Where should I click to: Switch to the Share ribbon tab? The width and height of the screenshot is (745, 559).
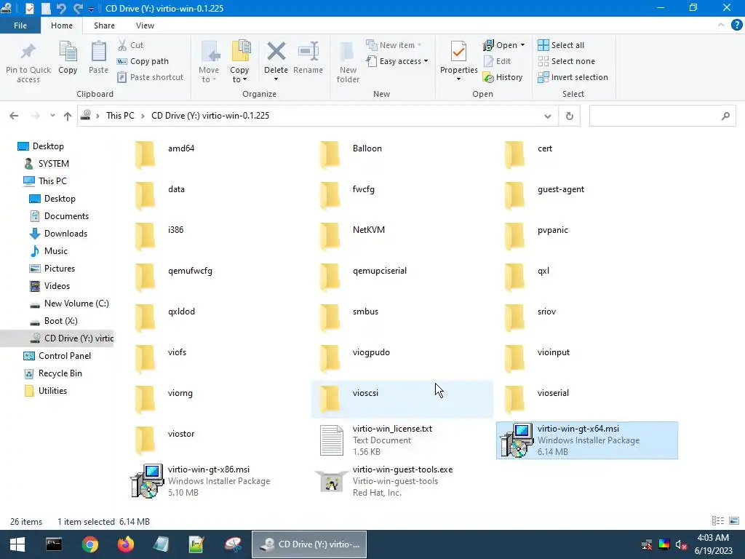coord(104,25)
